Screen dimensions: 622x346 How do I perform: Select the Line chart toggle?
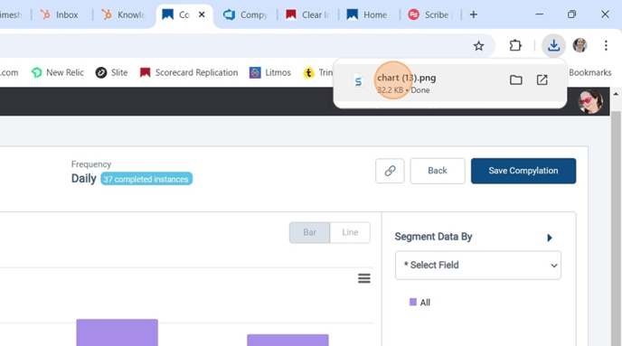coord(350,232)
